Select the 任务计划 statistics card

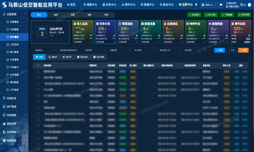coord(105,32)
